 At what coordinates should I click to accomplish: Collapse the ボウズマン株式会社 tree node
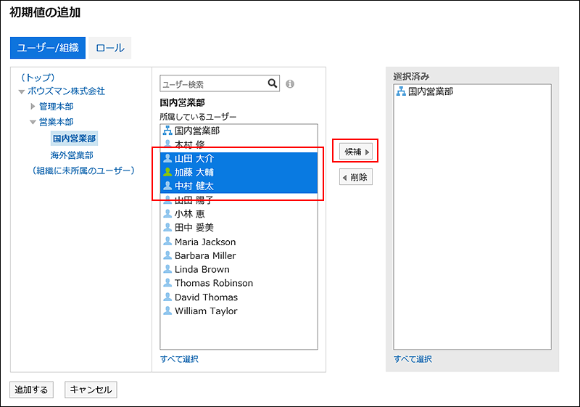point(22,91)
